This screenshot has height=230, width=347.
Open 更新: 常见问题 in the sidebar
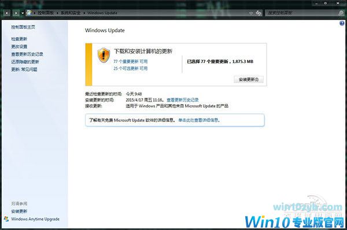click(x=24, y=69)
